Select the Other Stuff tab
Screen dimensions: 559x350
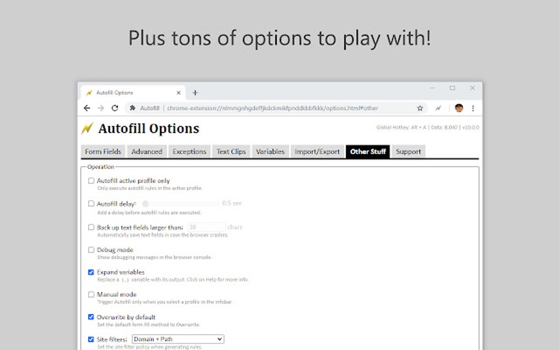368,151
